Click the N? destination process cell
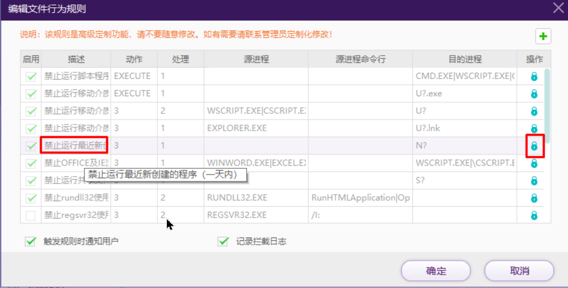 coord(465,146)
